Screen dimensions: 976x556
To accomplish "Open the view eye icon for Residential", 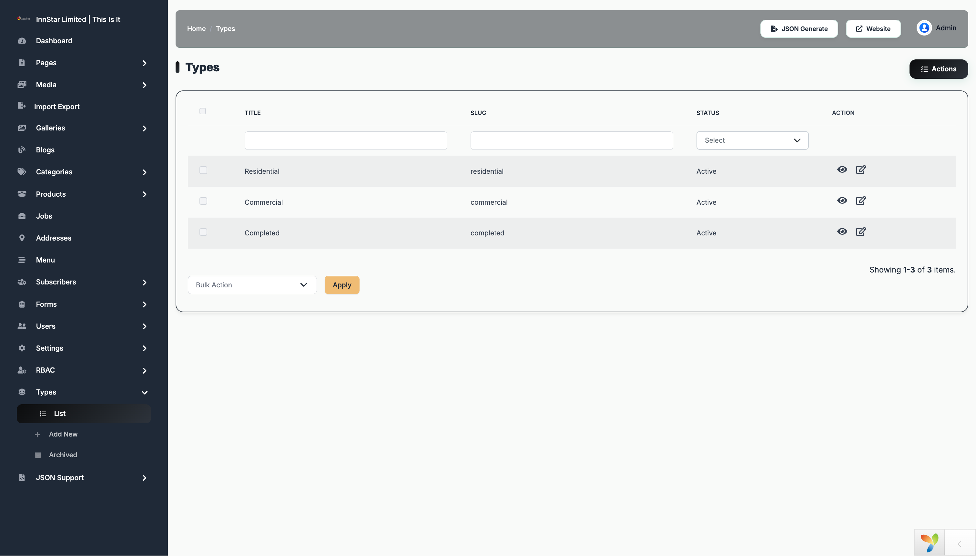I will (842, 170).
